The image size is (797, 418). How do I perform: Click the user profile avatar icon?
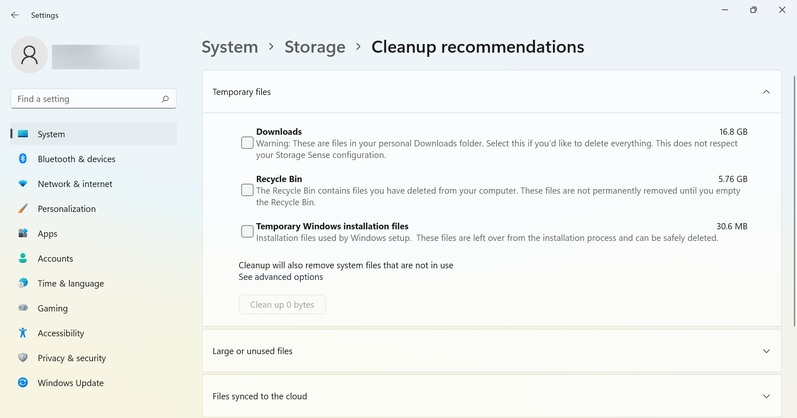pyautogui.click(x=29, y=55)
